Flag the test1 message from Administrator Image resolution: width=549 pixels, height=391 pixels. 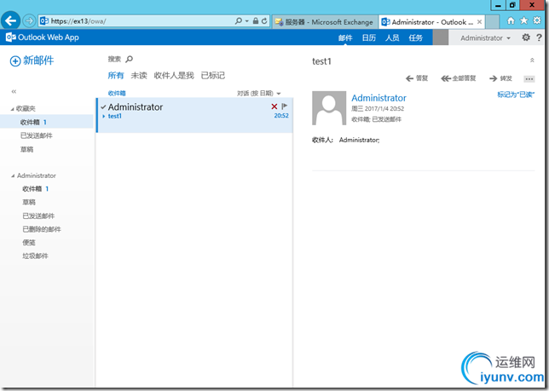pos(285,106)
